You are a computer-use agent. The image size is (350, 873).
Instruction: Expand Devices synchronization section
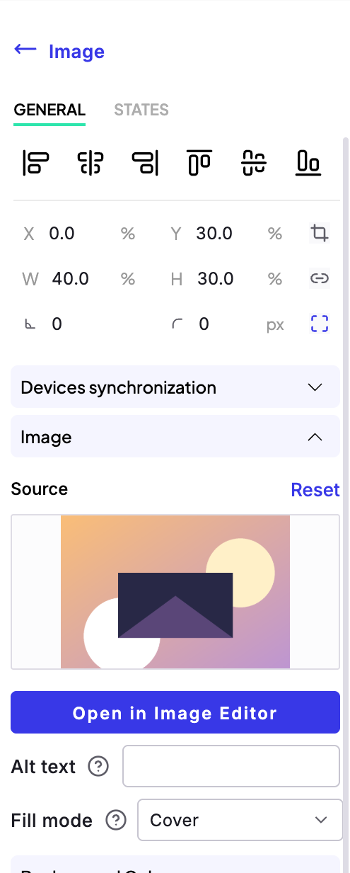(175, 387)
